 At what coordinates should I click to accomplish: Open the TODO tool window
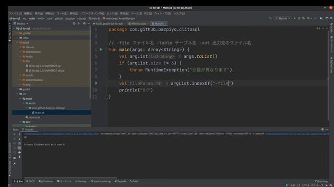click(30, 181)
